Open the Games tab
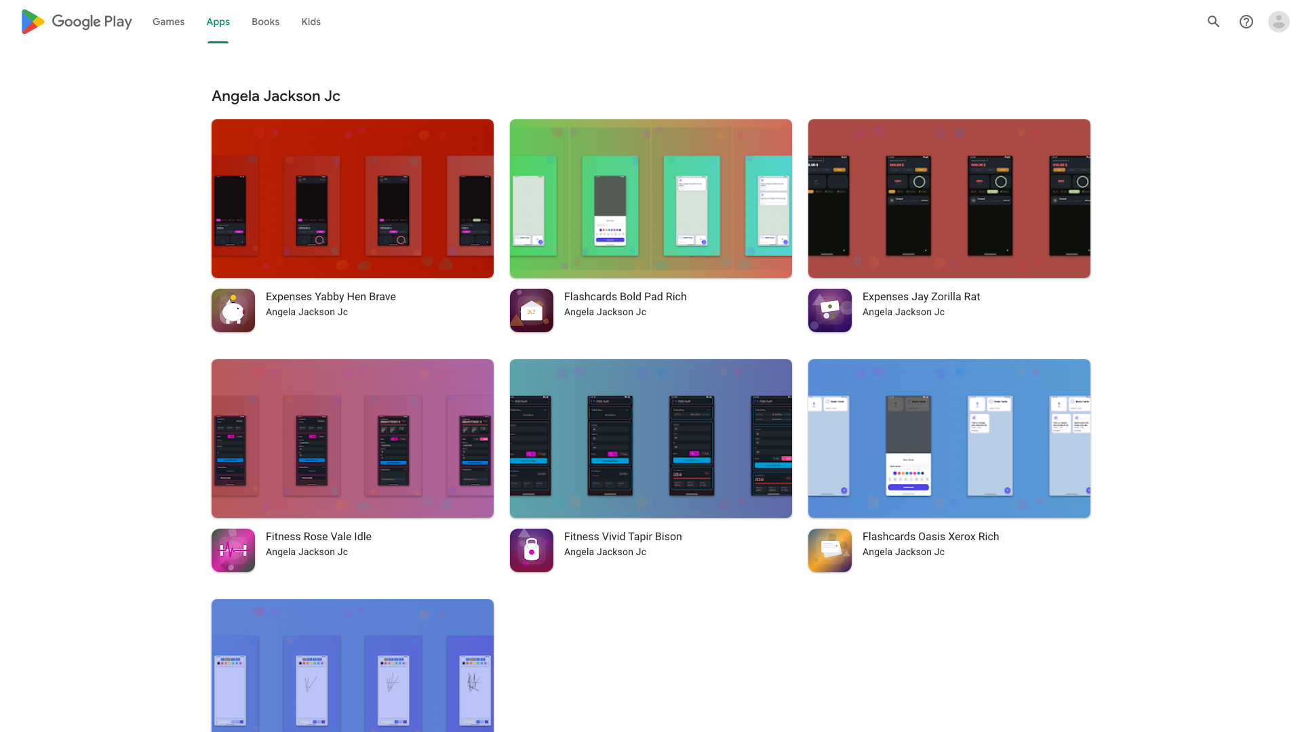Screen dimensions: 1302x732 (x=168, y=22)
